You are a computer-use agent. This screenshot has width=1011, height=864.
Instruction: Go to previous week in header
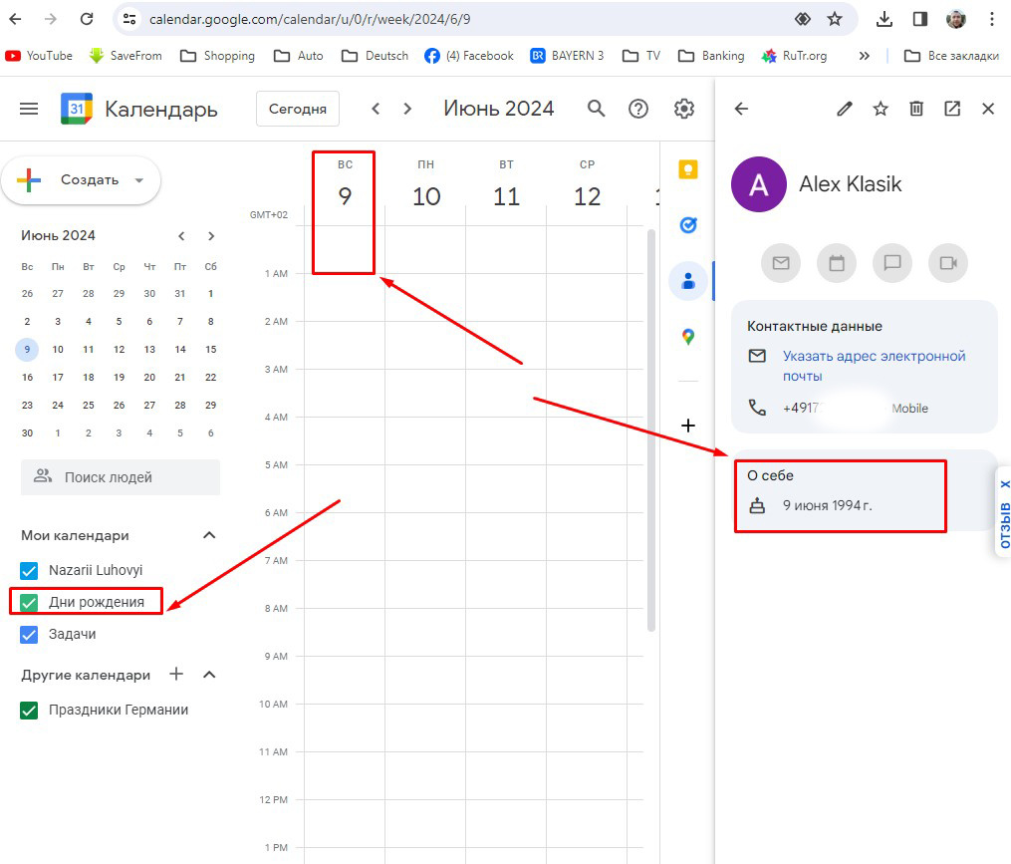376,109
